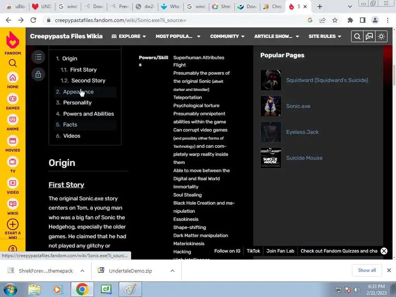Screen dimensions: 396x297
Task: Click the Sonic.exe thumbnail image
Action: [x=271, y=106]
